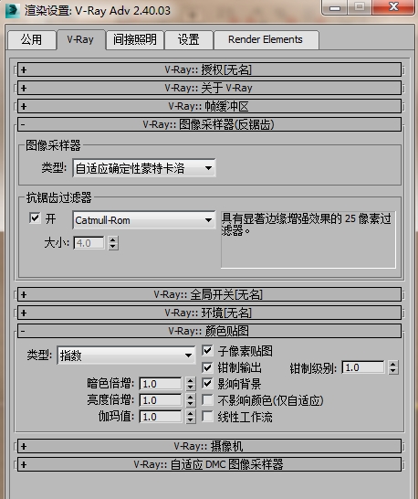
Task: Expand the V-Ray 授权[无名] rollout
Action: tap(209, 69)
